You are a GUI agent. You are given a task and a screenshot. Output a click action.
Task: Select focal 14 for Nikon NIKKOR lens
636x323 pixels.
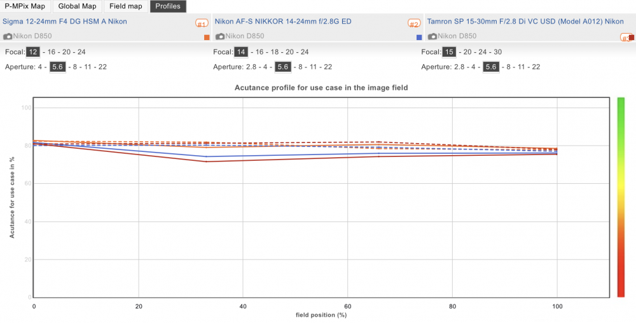241,52
